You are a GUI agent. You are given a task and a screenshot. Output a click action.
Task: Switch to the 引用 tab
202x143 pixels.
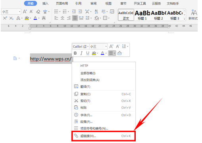[79, 4]
